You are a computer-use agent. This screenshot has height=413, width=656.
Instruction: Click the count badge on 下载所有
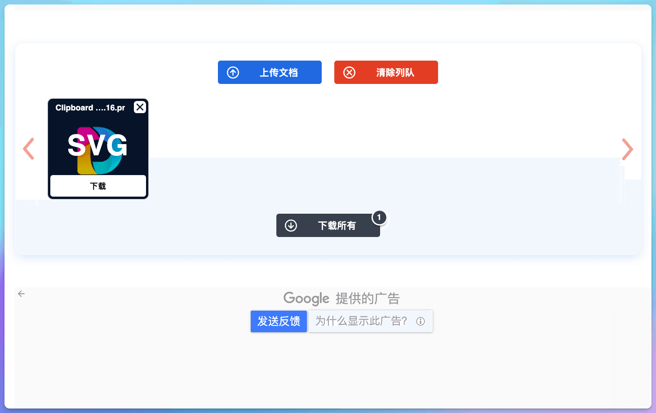click(x=379, y=217)
